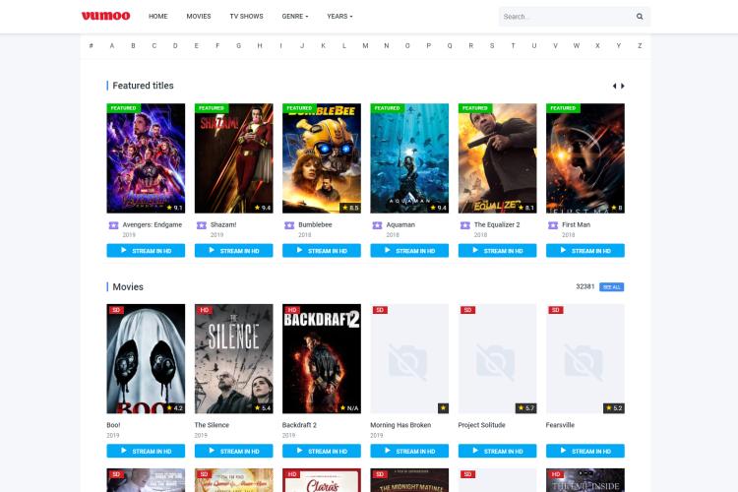Go to previous featured titles arrow
This screenshot has width=738, height=492.
coord(614,87)
